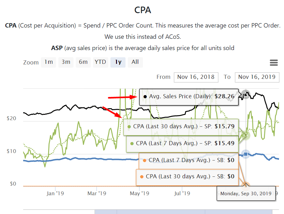Click the Avg. Sales Price tooltip
Viewport: 284px width, 214px height.
(189, 96)
